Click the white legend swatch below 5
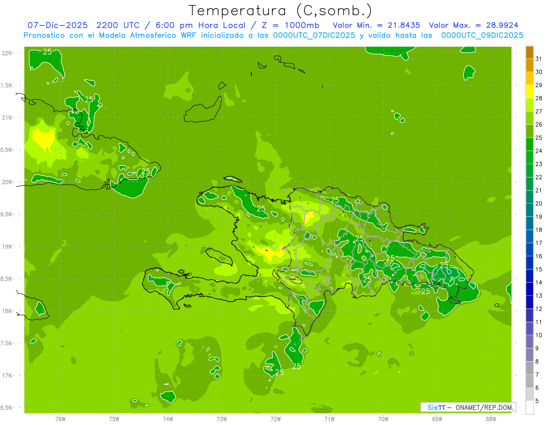 [x=529, y=408]
